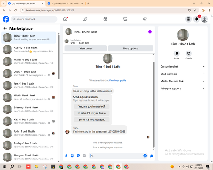Choose a sticker icon
The image size is (213, 170).
point(78,156)
